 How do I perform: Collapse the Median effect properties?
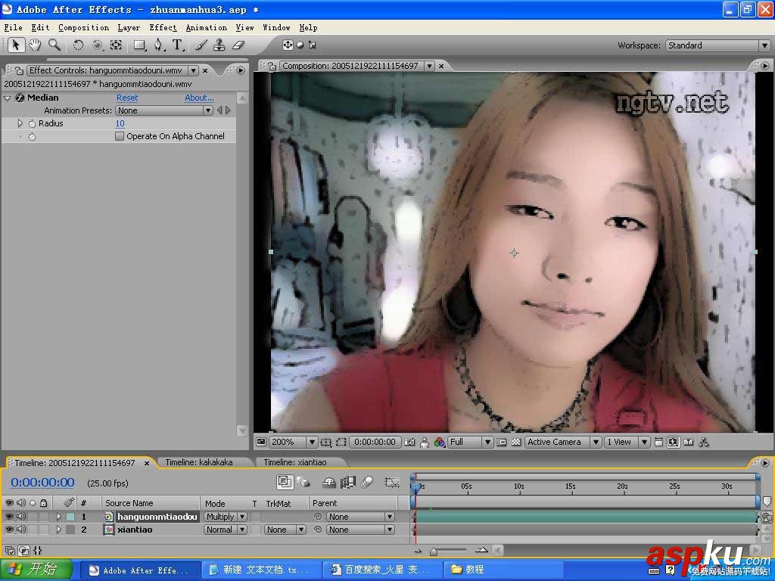tap(8, 98)
